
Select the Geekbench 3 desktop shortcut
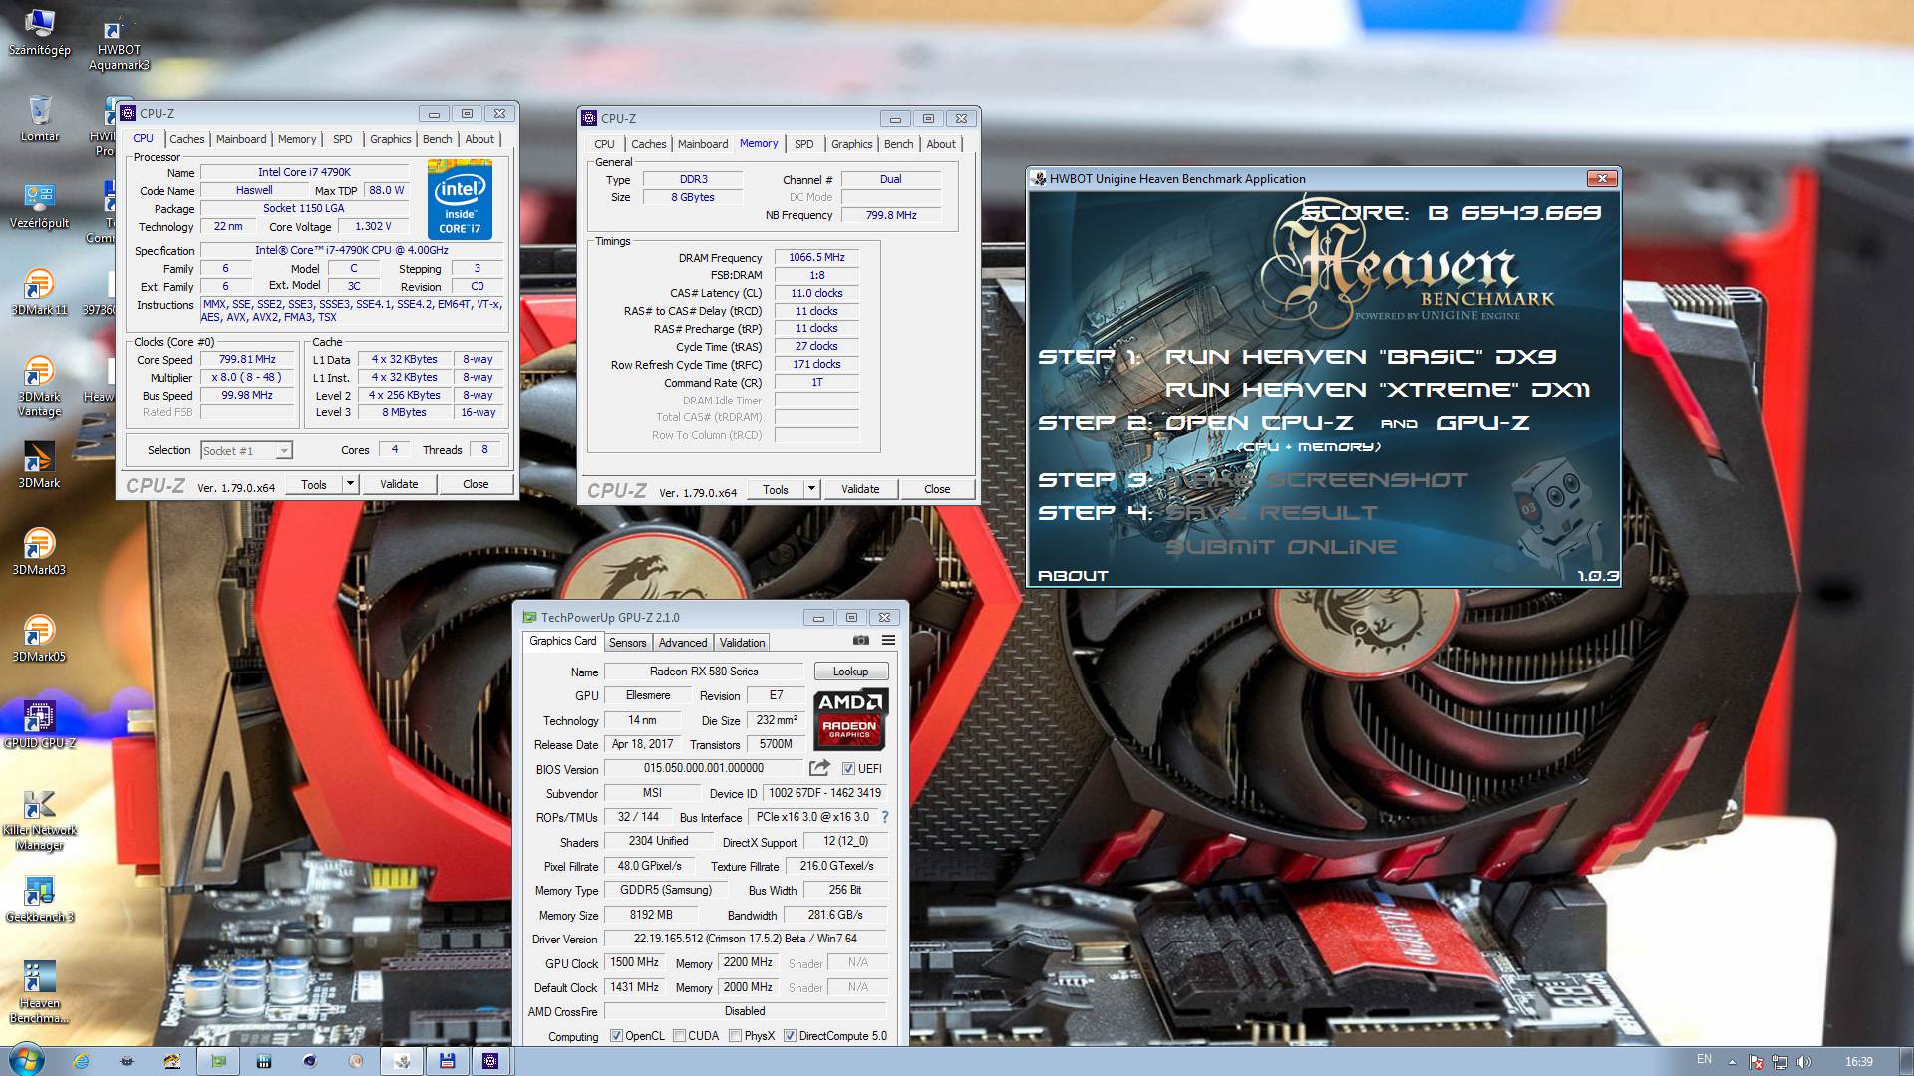(x=39, y=899)
